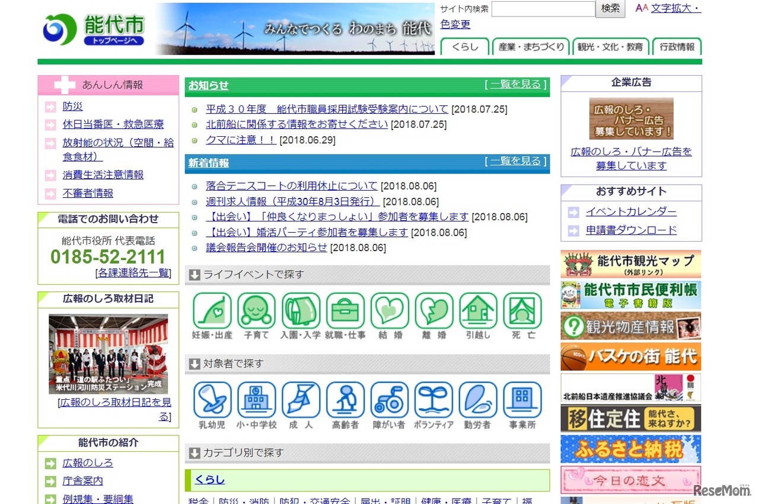Open the くらし tab
Viewport: 759px width, 504px height.
(x=465, y=47)
